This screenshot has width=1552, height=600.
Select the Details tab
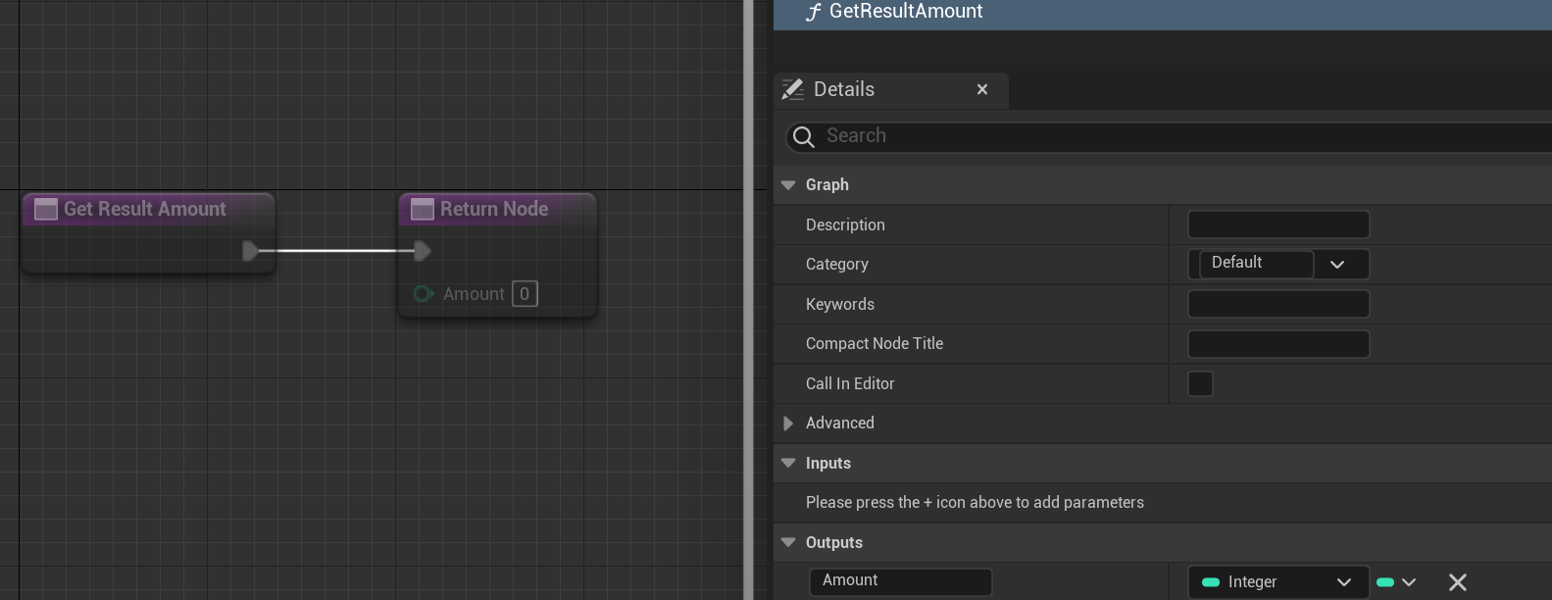(x=844, y=90)
